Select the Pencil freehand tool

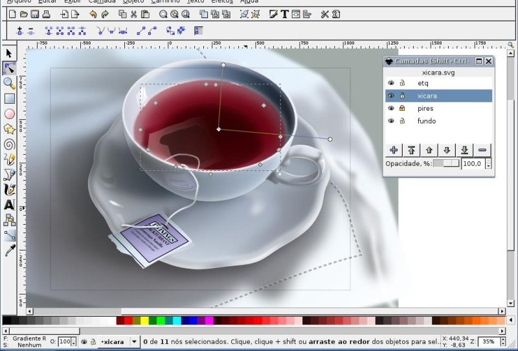(x=9, y=159)
